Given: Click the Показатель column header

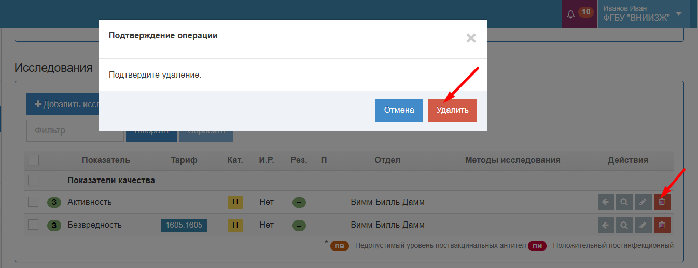Looking at the screenshot, I should tap(106, 160).
